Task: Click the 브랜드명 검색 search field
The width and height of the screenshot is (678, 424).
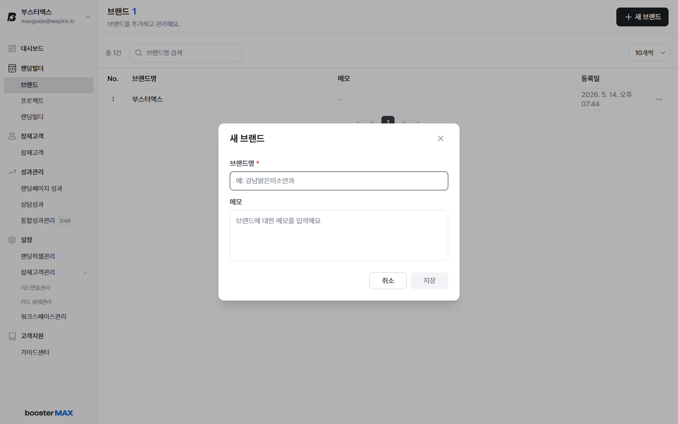Action: pos(186,53)
